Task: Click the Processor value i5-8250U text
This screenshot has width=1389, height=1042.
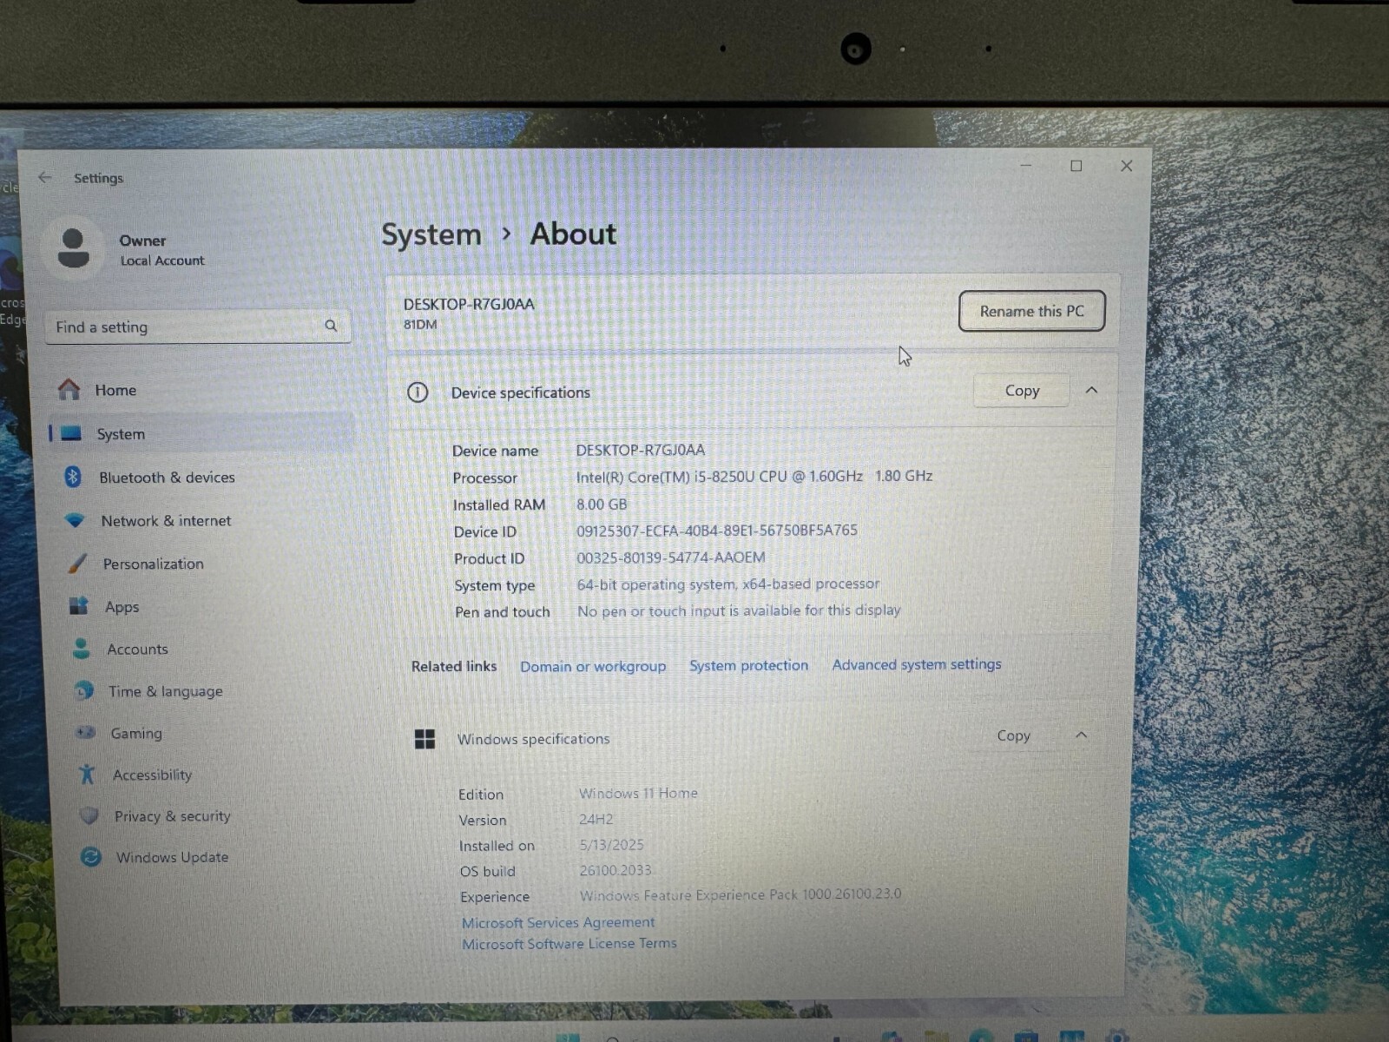Action: (x=754, y=476)
